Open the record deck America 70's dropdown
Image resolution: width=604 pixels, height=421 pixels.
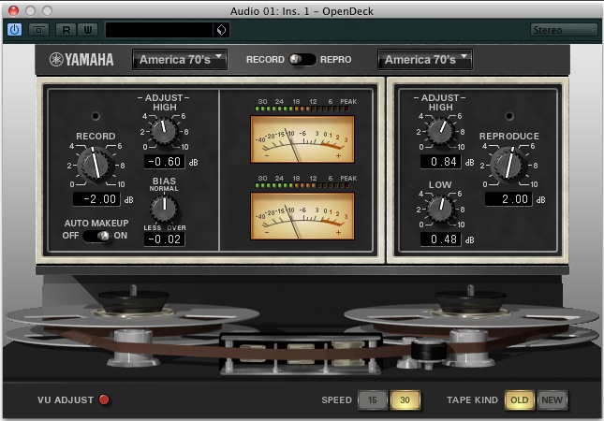click(180, 60)
